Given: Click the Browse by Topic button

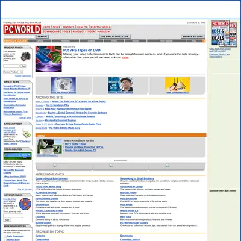Looking at the screenshot, I should (x=193, y=37).
